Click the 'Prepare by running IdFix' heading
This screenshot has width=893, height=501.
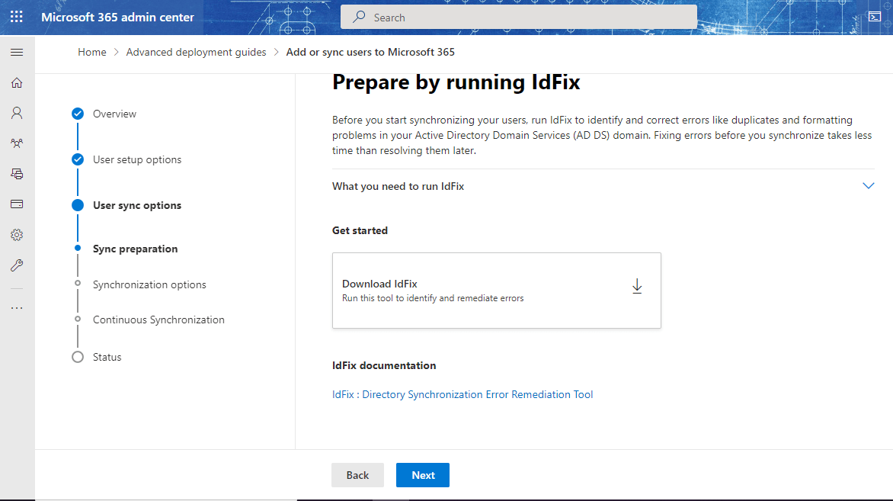(456, 82)
